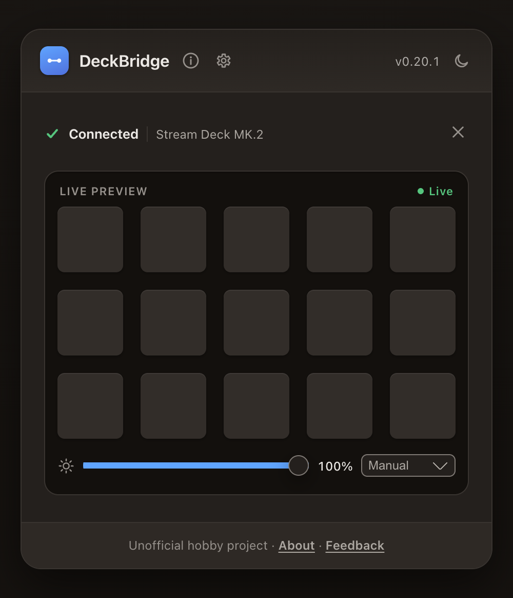Click the Connected status text
The width and height of the screenshot is (513, 598).
(104, 134)
